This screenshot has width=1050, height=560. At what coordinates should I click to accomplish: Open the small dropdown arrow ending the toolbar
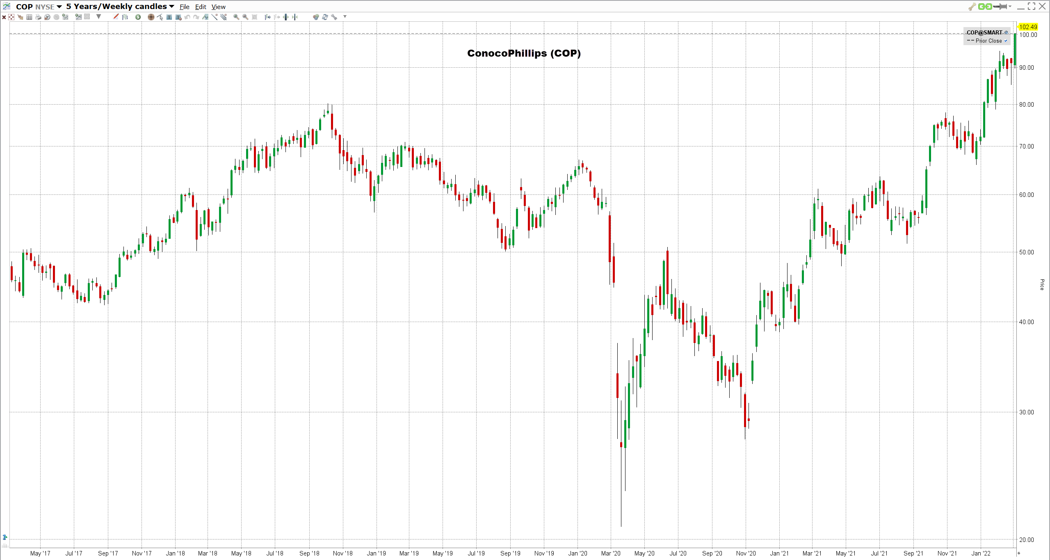click(x=345, y=17)
